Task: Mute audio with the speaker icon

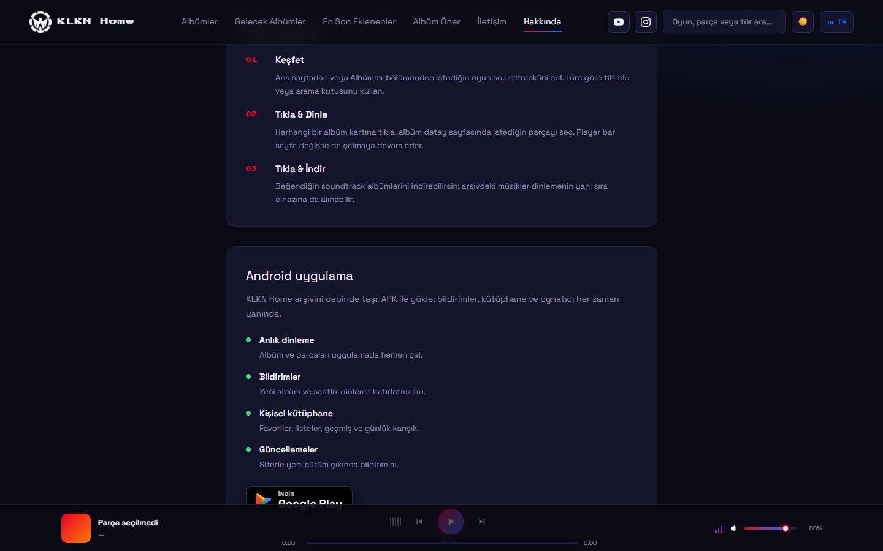Action: [x=734, y=528]
